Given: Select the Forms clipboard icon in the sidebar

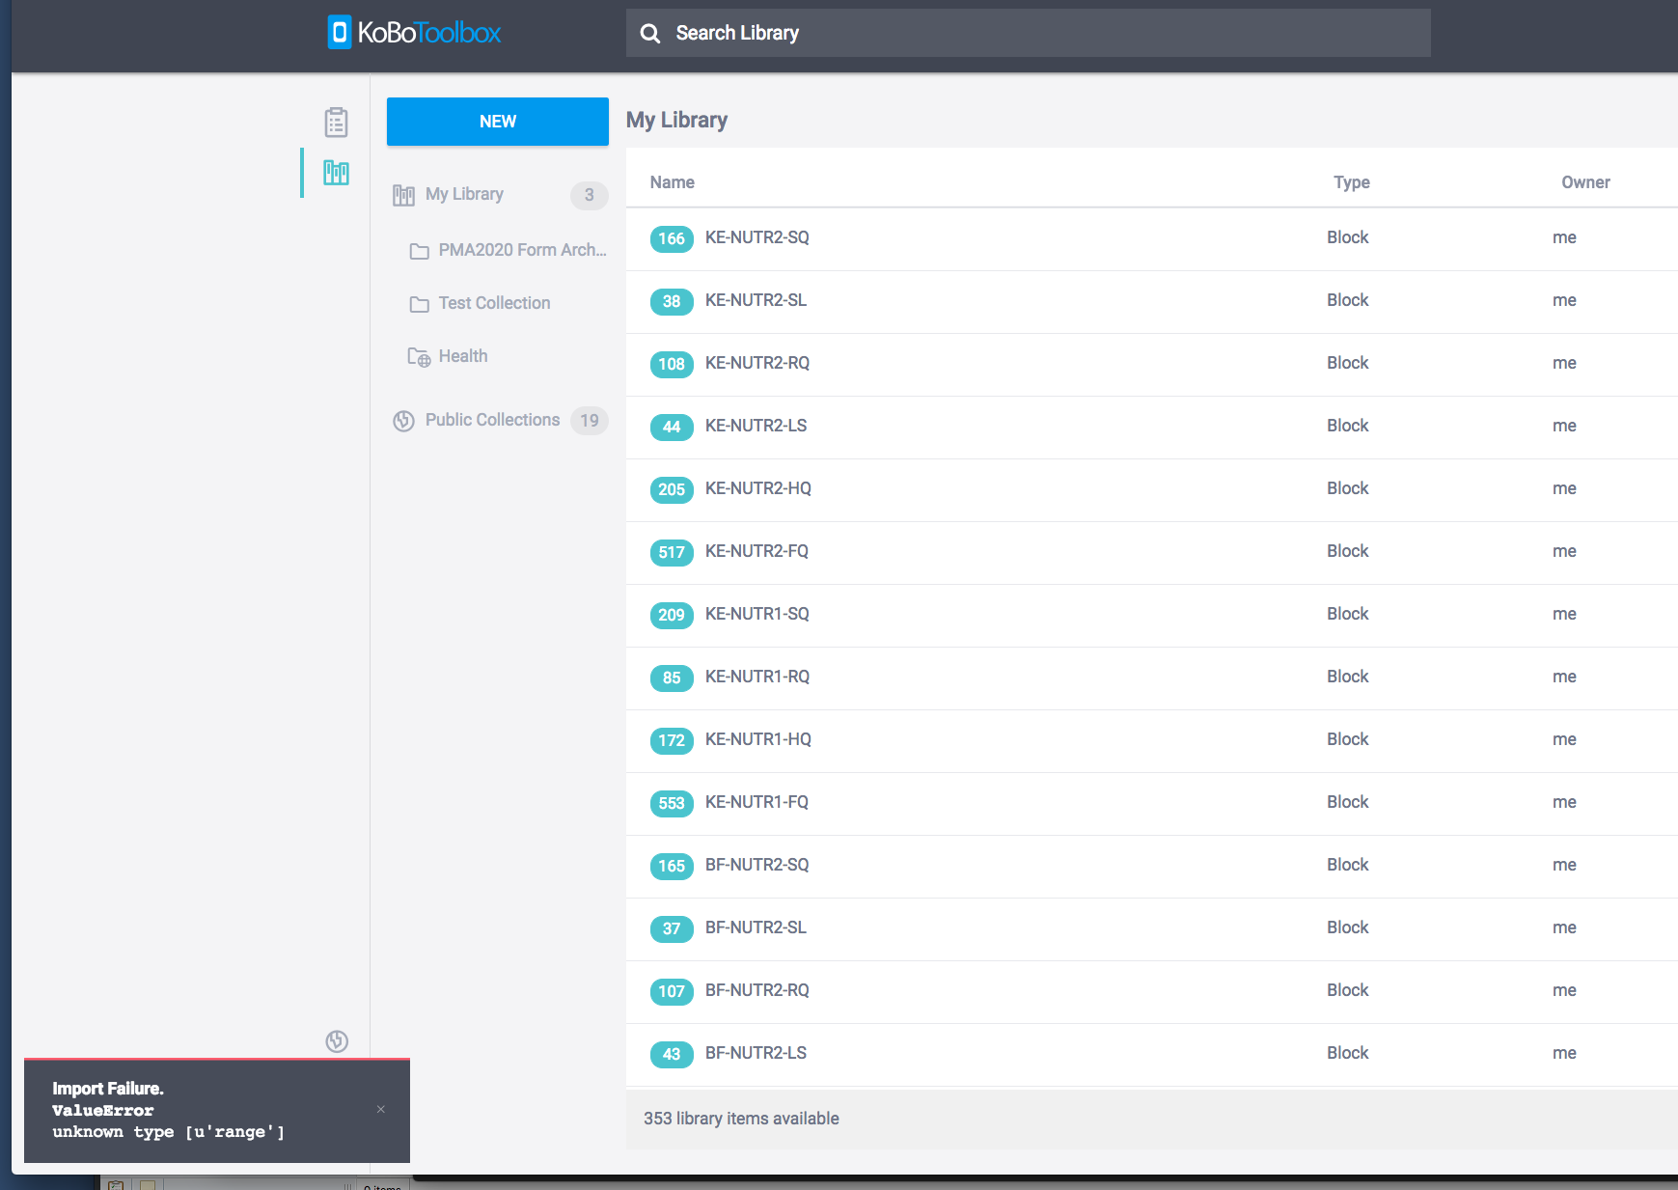Looking at the screenshot, I should click(x=336, y=122).
